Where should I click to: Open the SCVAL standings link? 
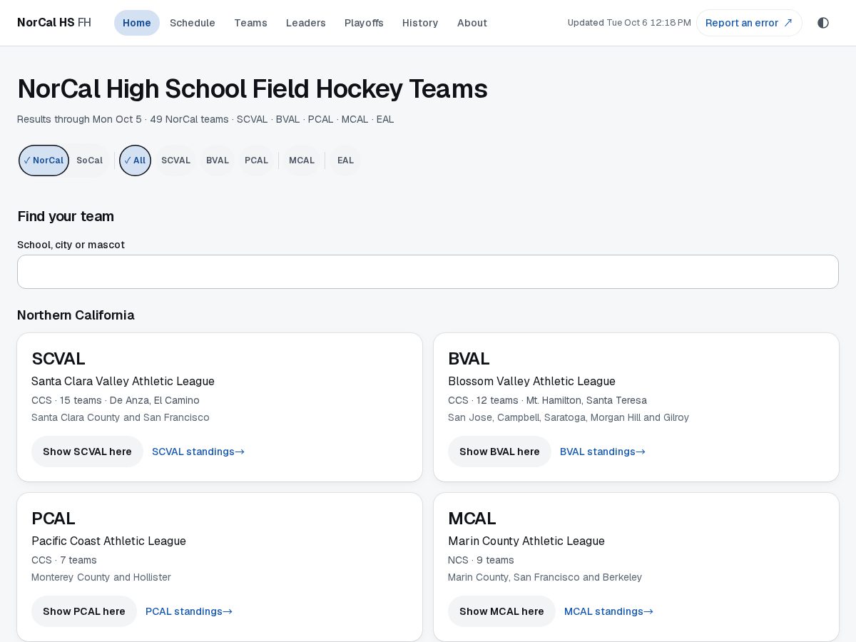198,452
